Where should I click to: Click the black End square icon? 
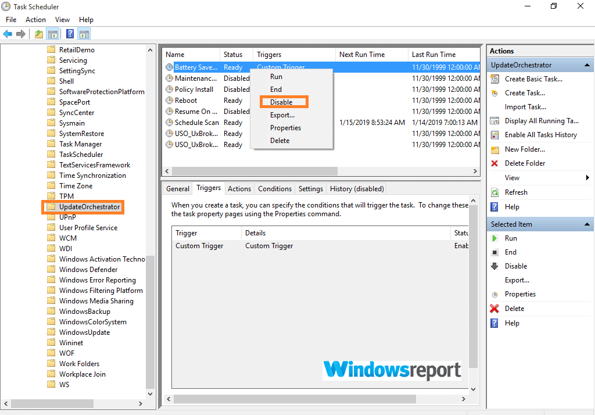coord(494,252)
